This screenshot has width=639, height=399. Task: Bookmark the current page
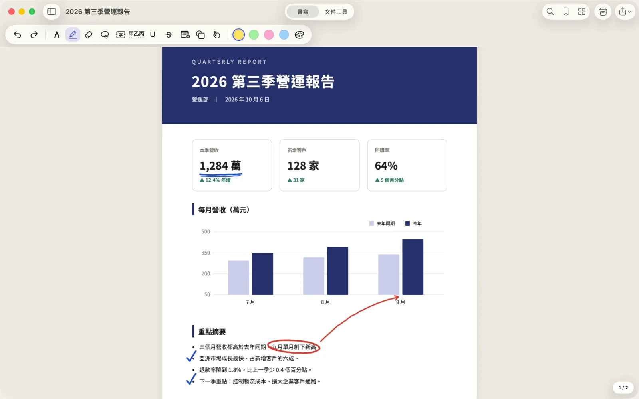tap(566, 12)
